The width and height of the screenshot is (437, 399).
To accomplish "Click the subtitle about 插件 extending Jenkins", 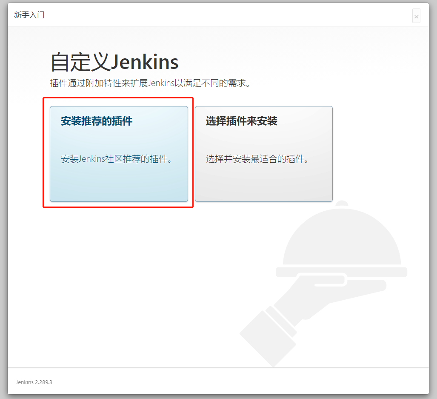I will 150,83.
